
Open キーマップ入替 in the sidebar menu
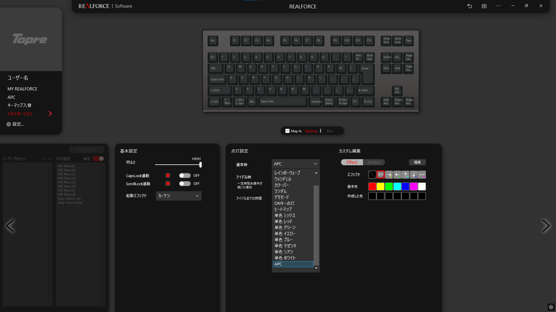pyautogui.click(x=19, y=105)
